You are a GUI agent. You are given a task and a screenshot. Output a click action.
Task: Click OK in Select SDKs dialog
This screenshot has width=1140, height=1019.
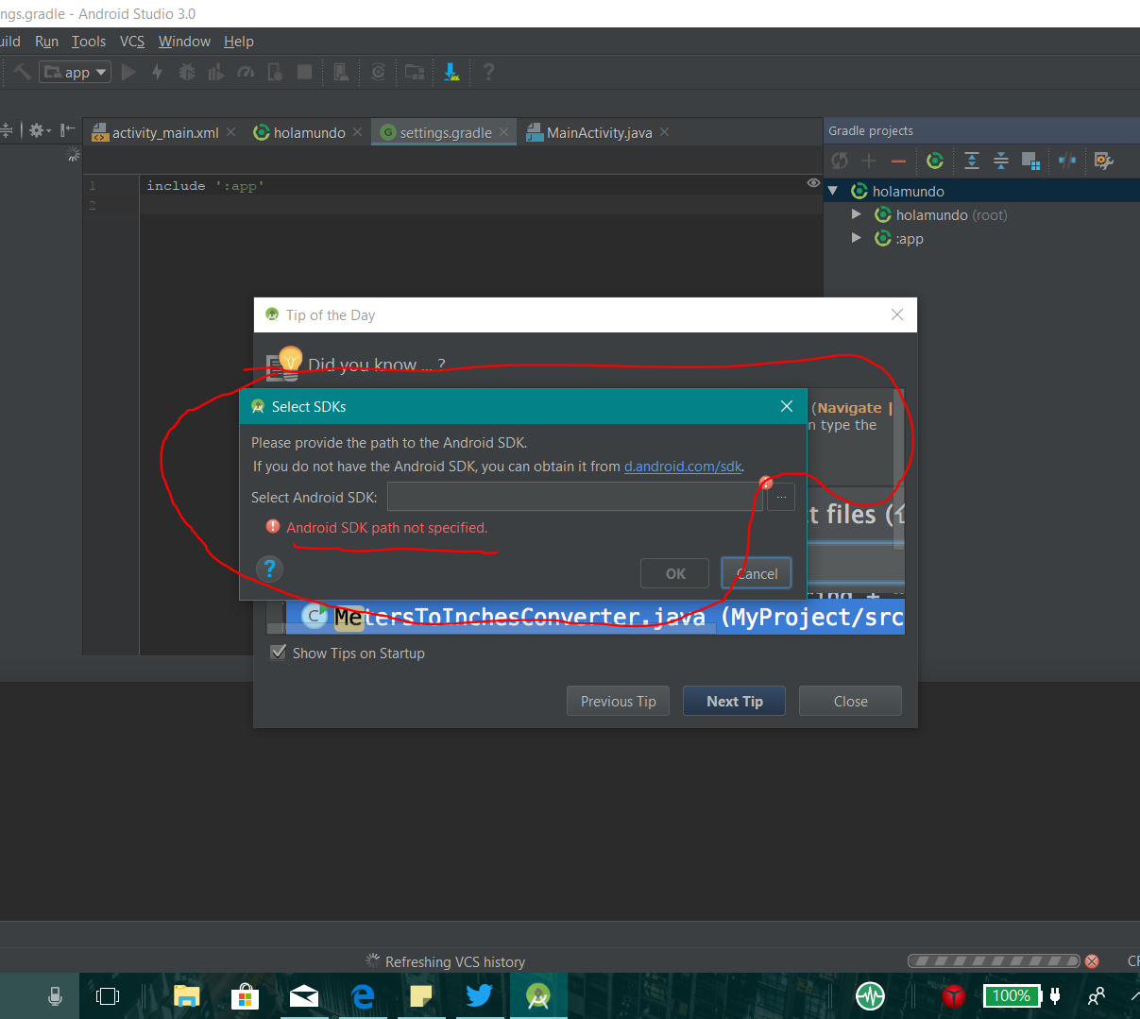pos(675,573)
